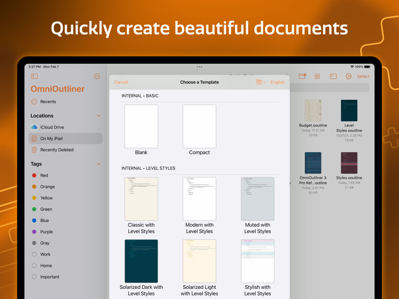Tap the battery status indicator
Viewport: 399px width, 299px height.
[367, 67]
